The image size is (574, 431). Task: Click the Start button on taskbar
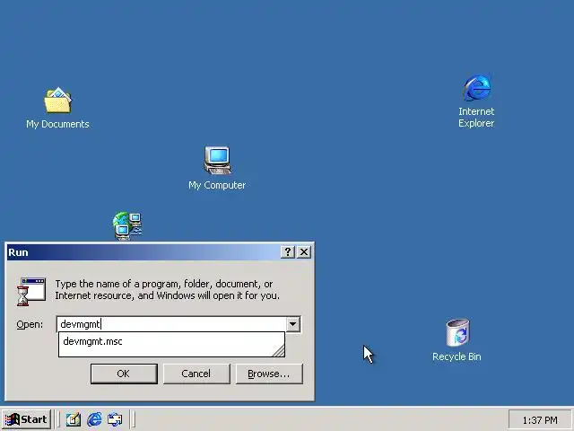click(26, 419)
